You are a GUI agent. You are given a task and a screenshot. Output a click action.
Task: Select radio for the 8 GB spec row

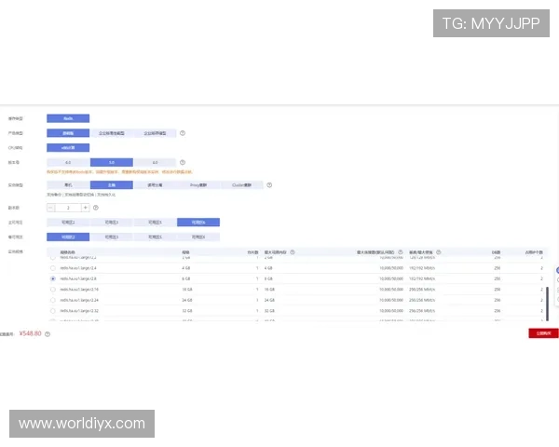[53, 278]
